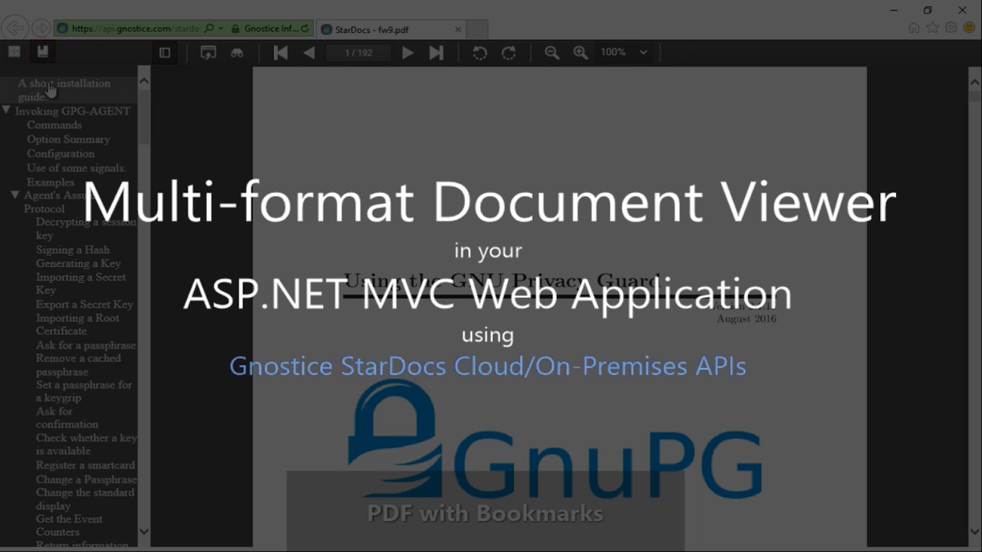Open the Importing a Secret Key bookmark

click(x=81, y=284)
